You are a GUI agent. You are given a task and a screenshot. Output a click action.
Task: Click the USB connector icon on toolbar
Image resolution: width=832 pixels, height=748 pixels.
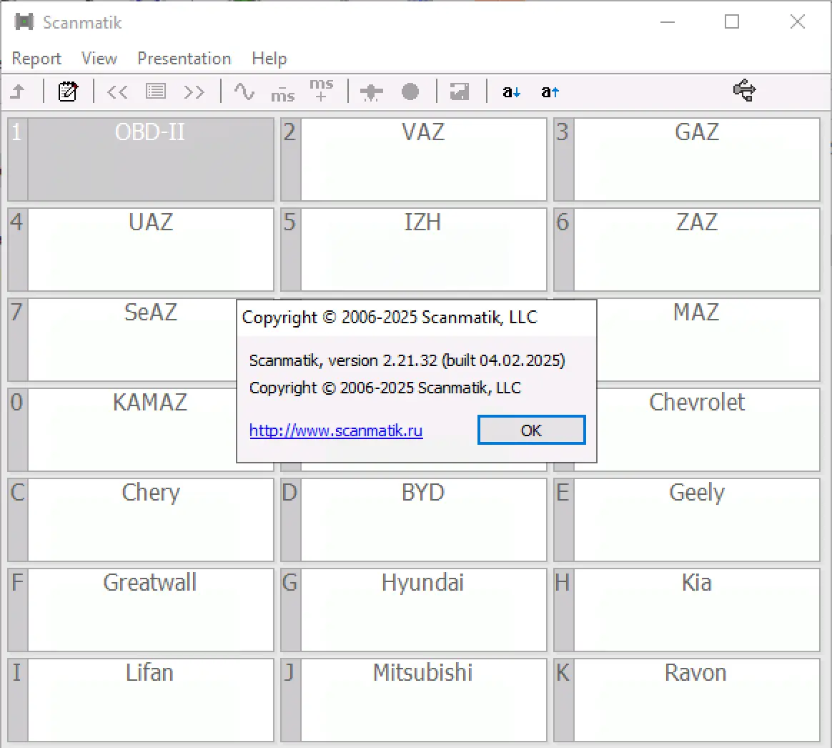744,92
